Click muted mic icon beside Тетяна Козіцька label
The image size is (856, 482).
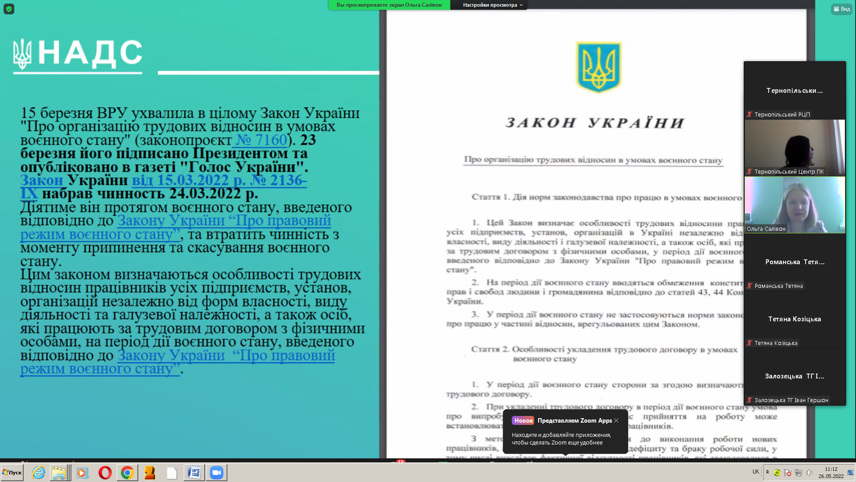click(x=749, y=343)
